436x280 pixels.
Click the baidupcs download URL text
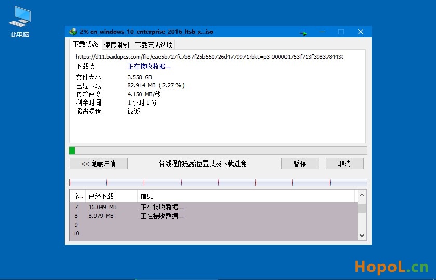click(x=209, y=57)
